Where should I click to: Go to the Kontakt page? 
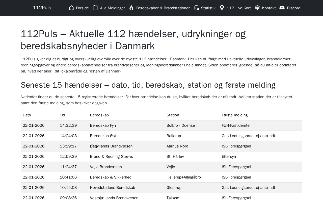[x=265, y=8]
